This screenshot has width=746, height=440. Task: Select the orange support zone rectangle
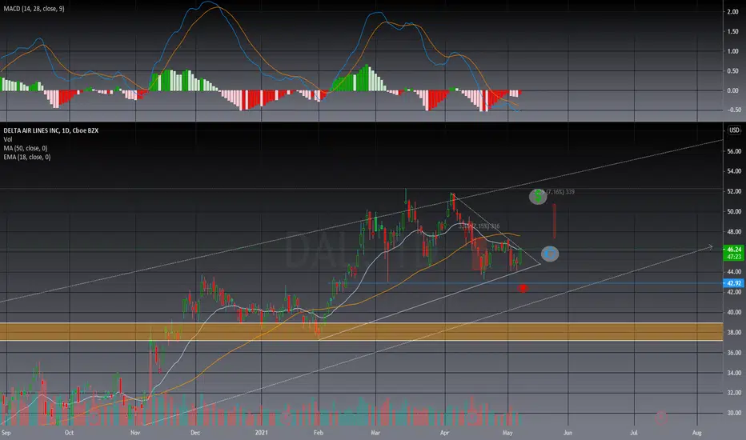[361, 331]
